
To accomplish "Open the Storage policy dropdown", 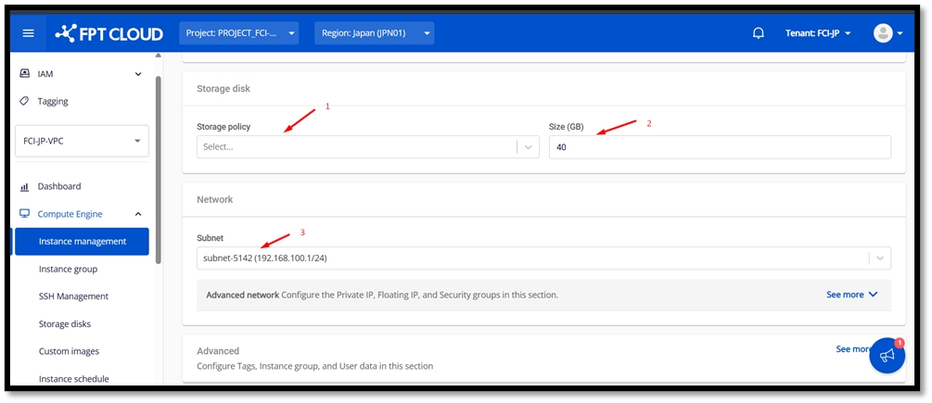I will pyautogui.click(x=367, y=146).
